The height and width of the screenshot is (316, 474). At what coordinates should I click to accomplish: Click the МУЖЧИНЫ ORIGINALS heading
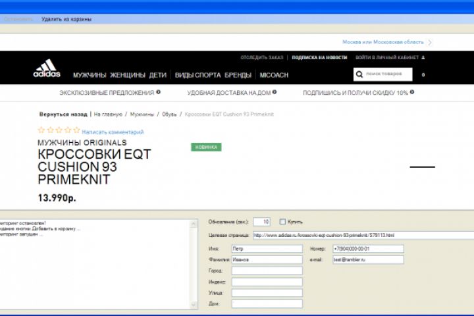point(82,143)
